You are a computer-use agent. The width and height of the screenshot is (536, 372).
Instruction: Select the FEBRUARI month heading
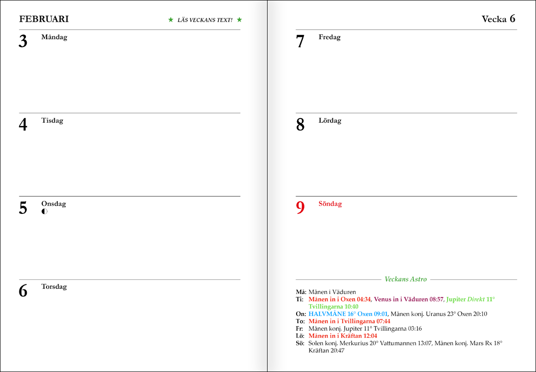[44, 19]
